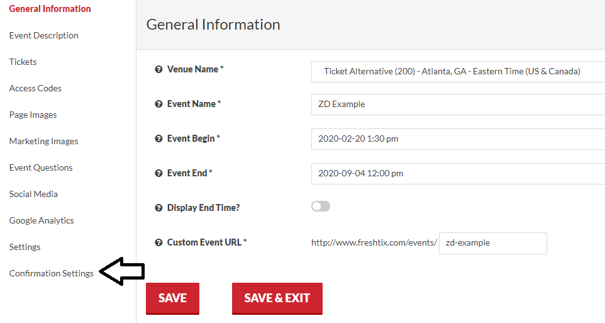Screen dimensions: 605x323
Task: Toggle the Display End Time switch
Action: coord(321,207)
